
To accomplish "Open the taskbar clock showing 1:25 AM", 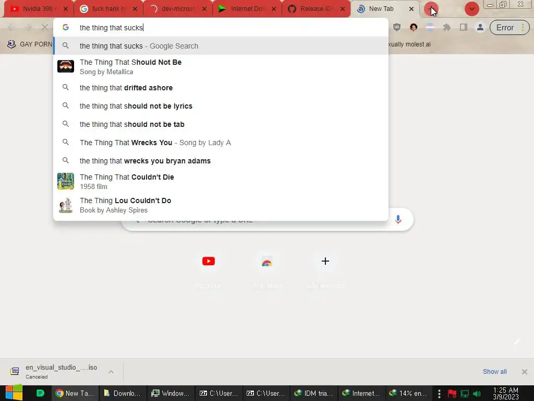I will pos(506,394).
